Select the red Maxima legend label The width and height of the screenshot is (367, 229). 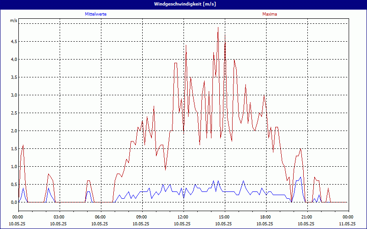pyautogui.click(x=269, y=14)
